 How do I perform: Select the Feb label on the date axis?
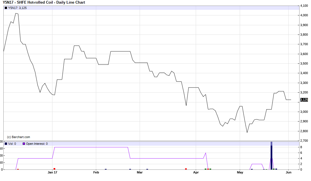click(96, 172)
